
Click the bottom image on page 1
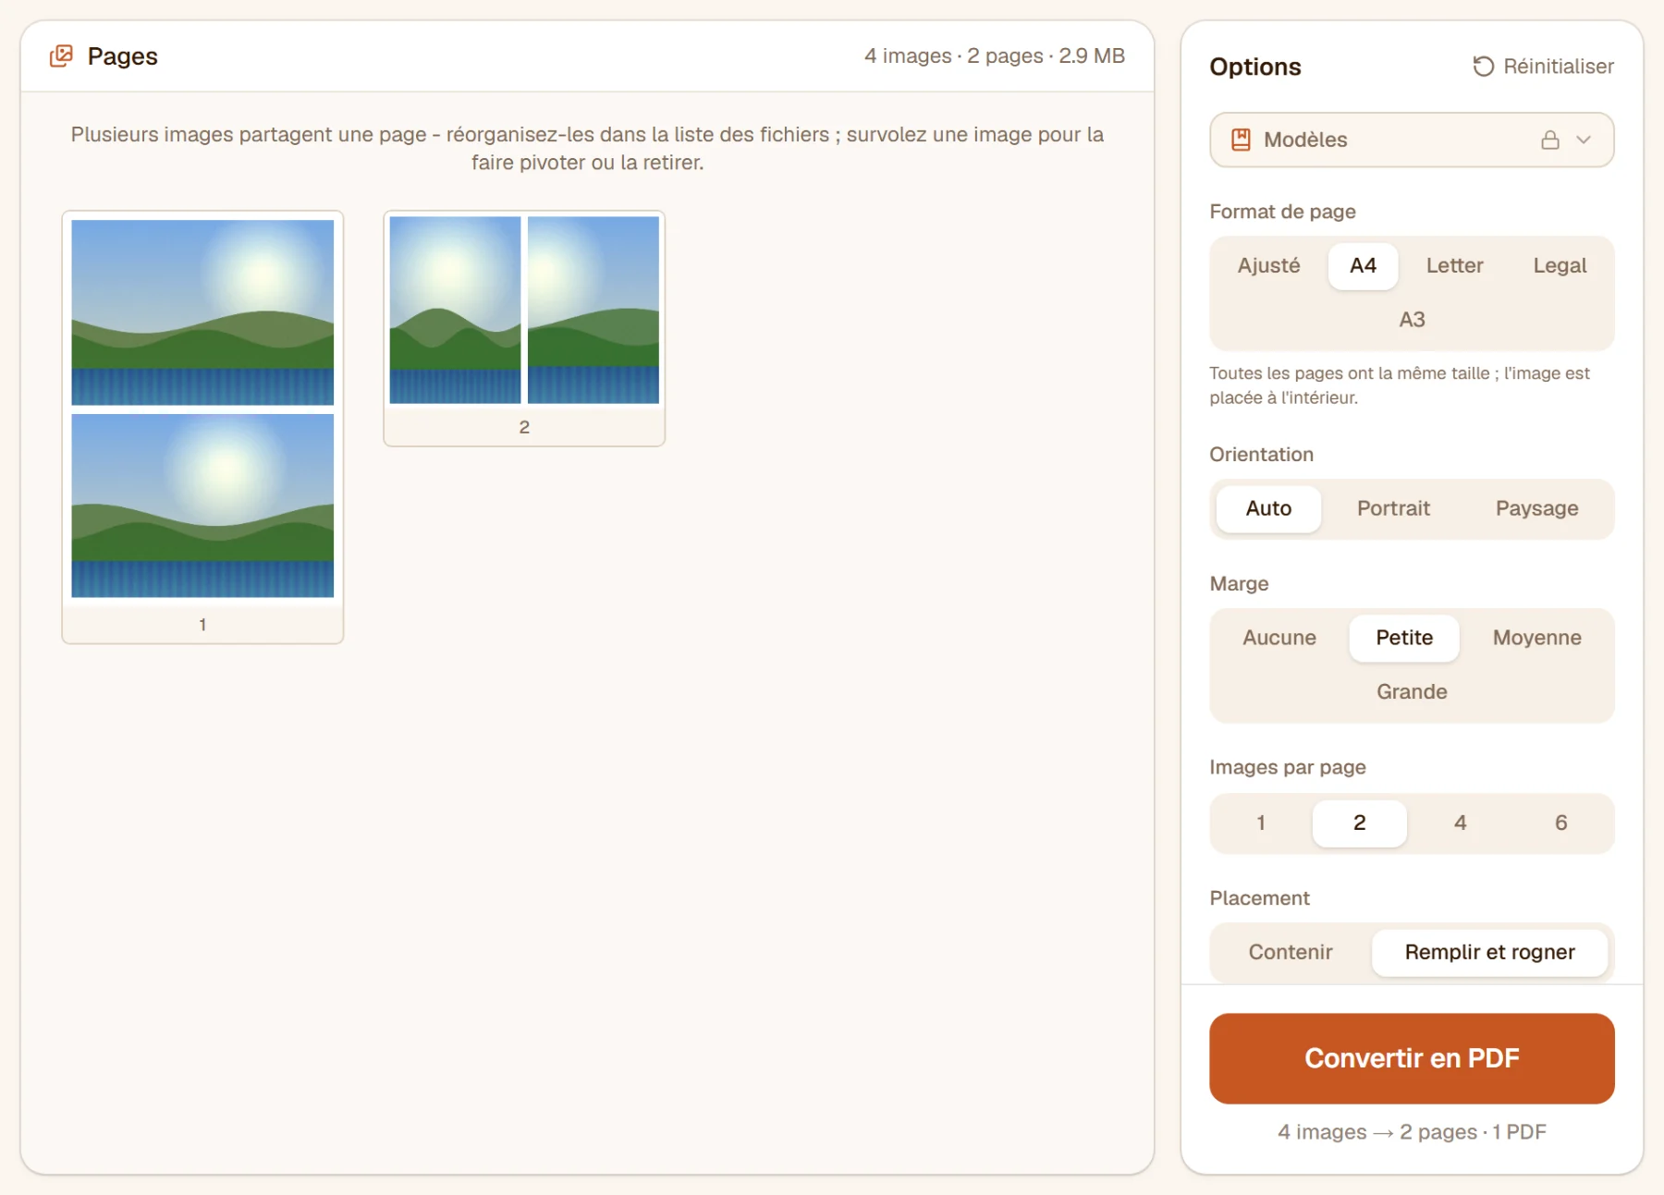(x=202, y=506)
